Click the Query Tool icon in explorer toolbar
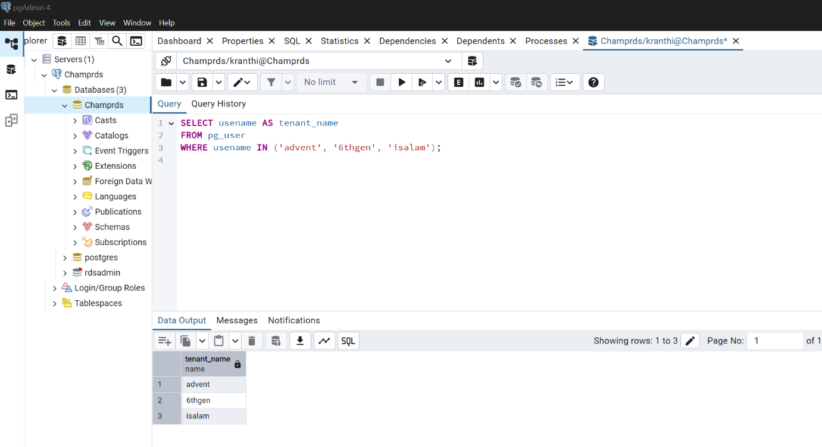 click(x=62, y=41)
